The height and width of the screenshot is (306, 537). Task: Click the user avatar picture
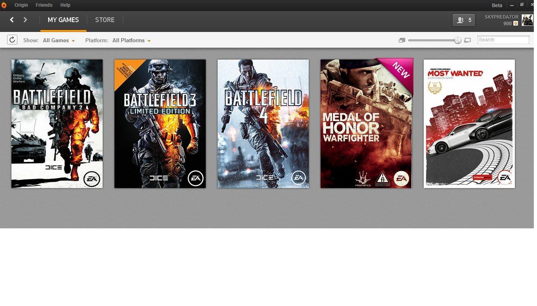527,20
